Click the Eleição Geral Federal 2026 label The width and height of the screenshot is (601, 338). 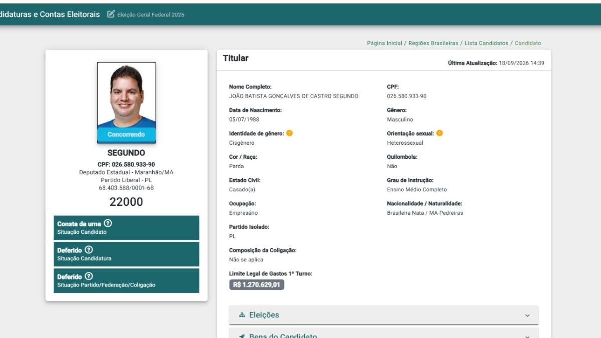tap(151, 15)
